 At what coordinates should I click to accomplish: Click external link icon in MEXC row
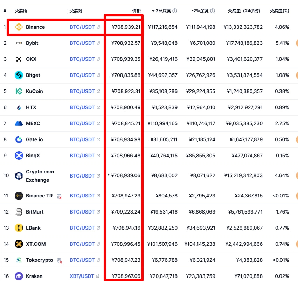98,123
